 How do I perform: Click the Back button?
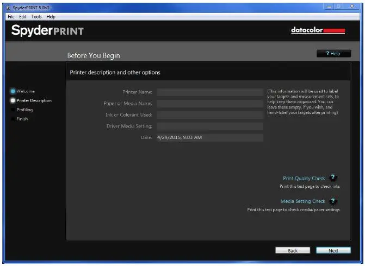(293, 250)
